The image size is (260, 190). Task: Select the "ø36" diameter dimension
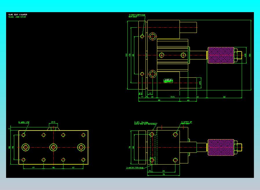point(245,55)
